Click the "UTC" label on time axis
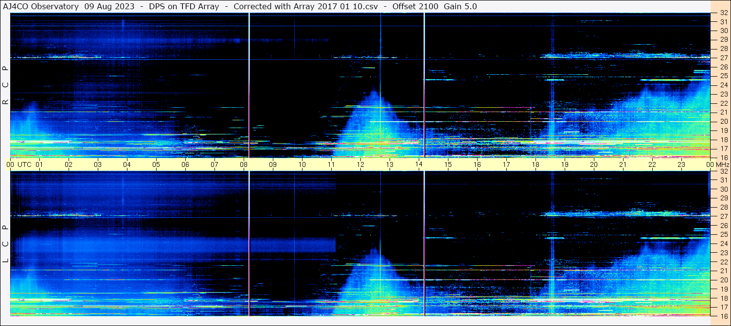Image resolution: width=731 pixels, height=326 pixels. (x=24, y=164)
